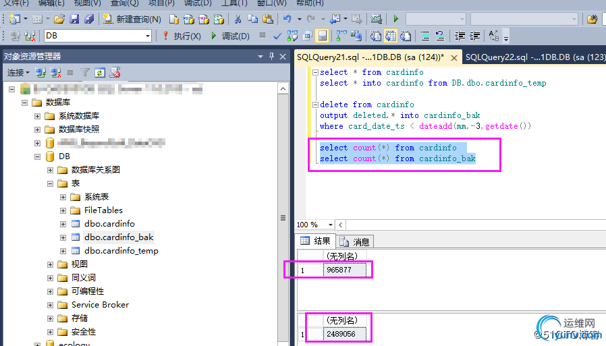Show the 结果 results tab

tap(315, 241)
